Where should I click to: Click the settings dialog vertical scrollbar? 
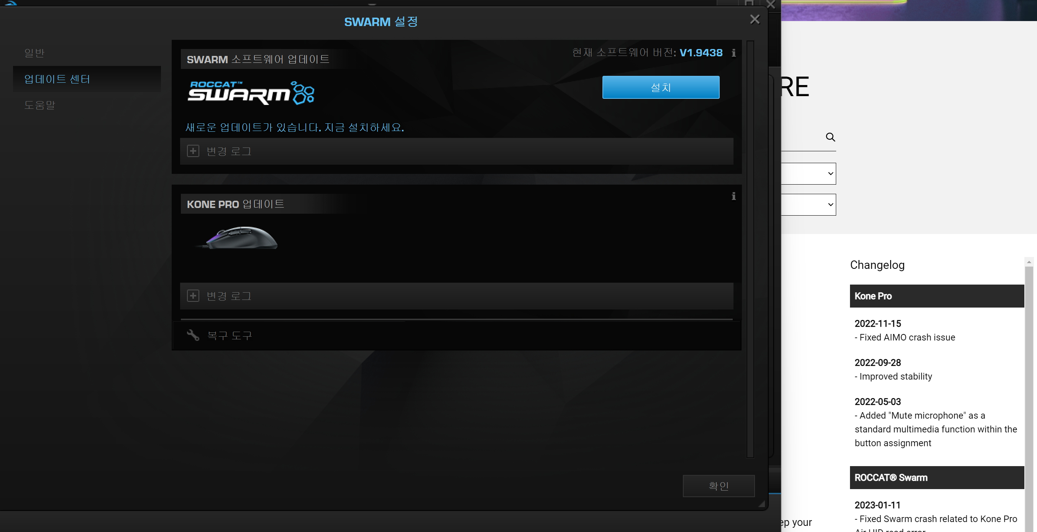click(x=750, y=249)
